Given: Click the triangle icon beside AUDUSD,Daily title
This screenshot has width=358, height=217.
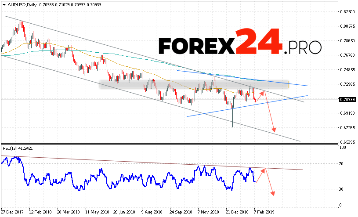Looking at the screenshot, I should click(x=4, y=4).
